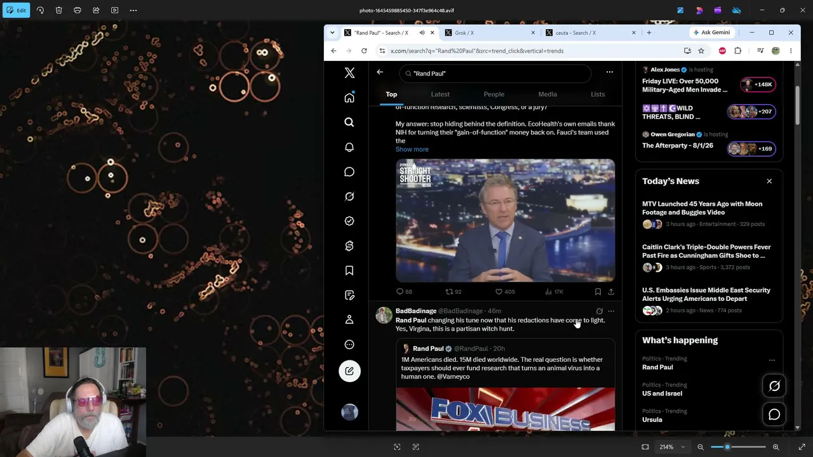The width and height of the screenshot is (813, 457).
Task: Open the Fox Business video thumbnail
Action: pyautogui.click(x=505, y=409)
